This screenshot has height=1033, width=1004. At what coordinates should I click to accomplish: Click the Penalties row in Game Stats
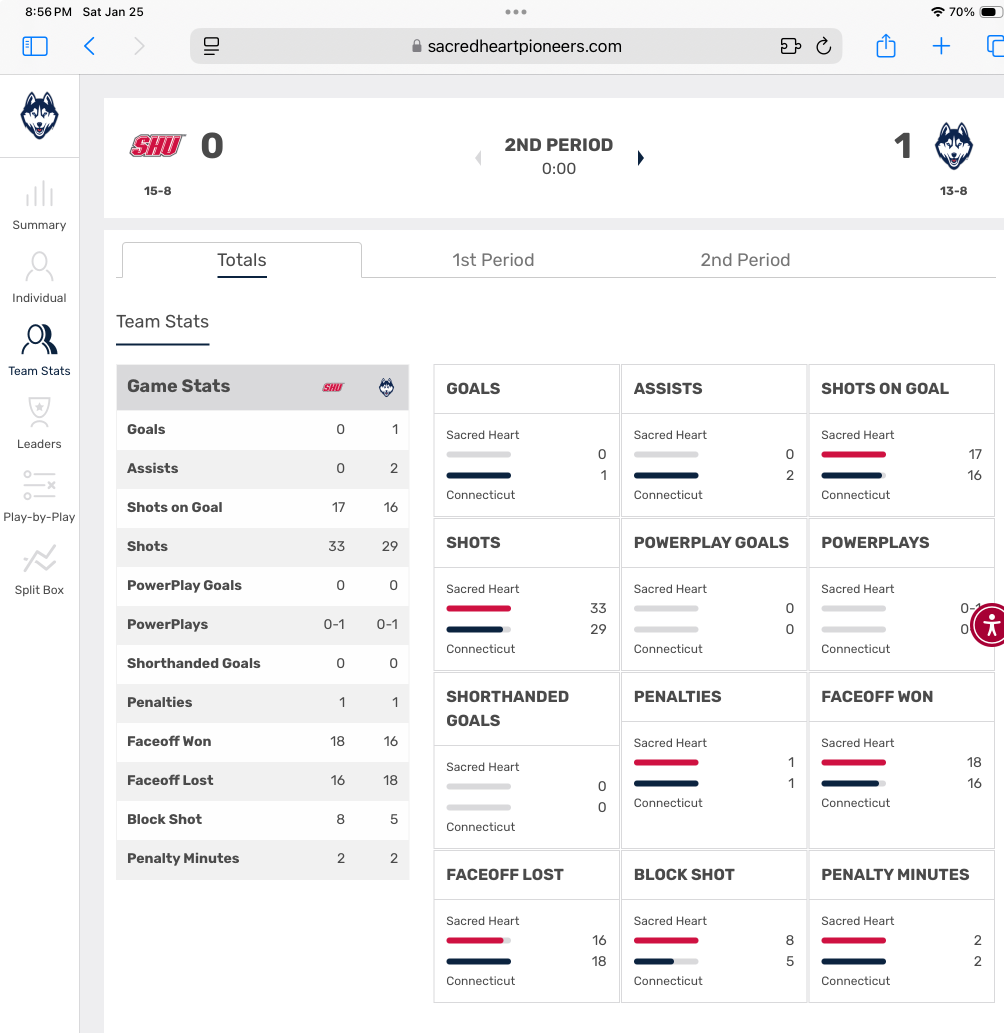pos(262,702)
